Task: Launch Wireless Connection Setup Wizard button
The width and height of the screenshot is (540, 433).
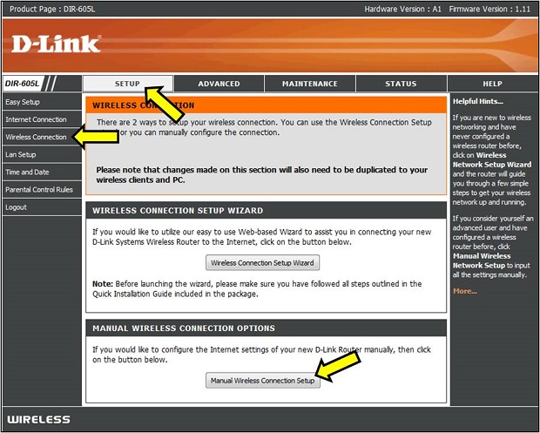Action: click(x=262, y=263)
